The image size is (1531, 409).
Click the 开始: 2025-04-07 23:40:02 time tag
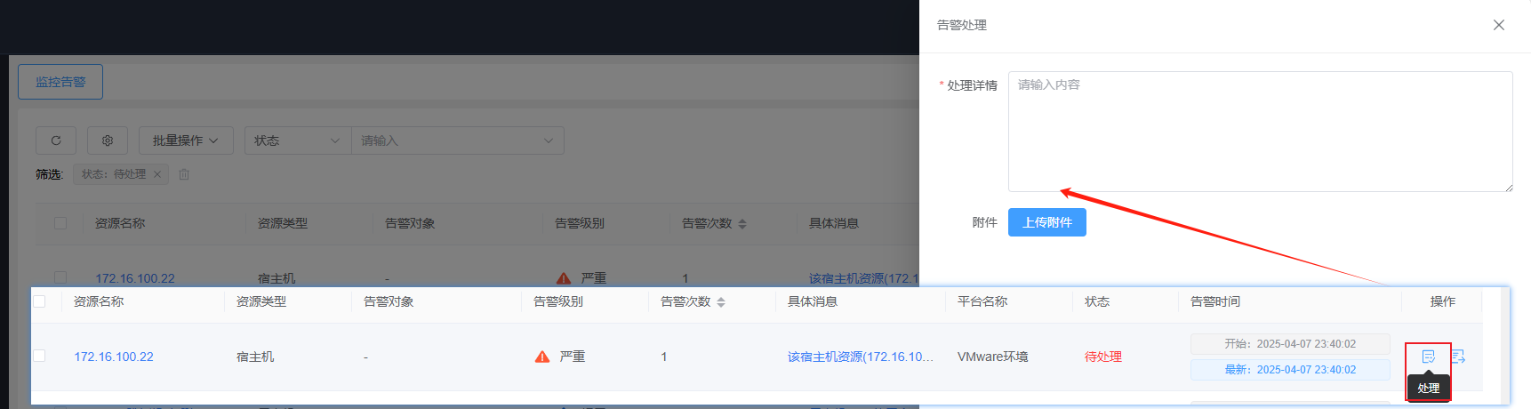1290,344
